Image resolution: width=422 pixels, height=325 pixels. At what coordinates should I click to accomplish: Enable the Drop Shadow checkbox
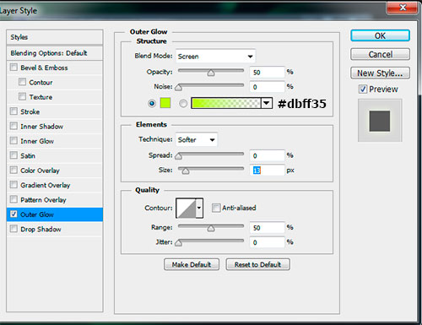click(14, 229)
